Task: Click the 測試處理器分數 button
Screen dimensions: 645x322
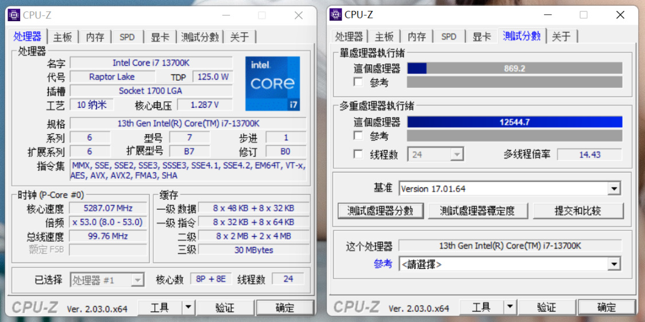Action: [380, 211]
